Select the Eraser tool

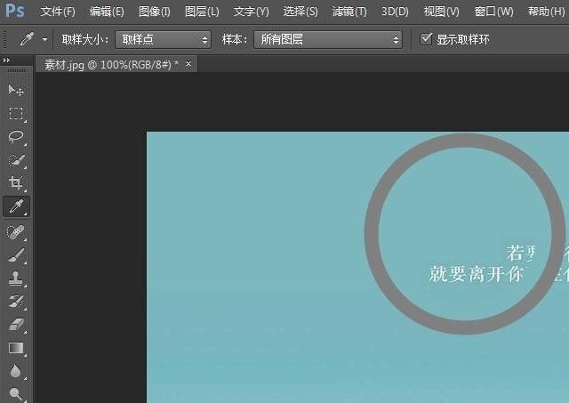[x=16, y=325]
